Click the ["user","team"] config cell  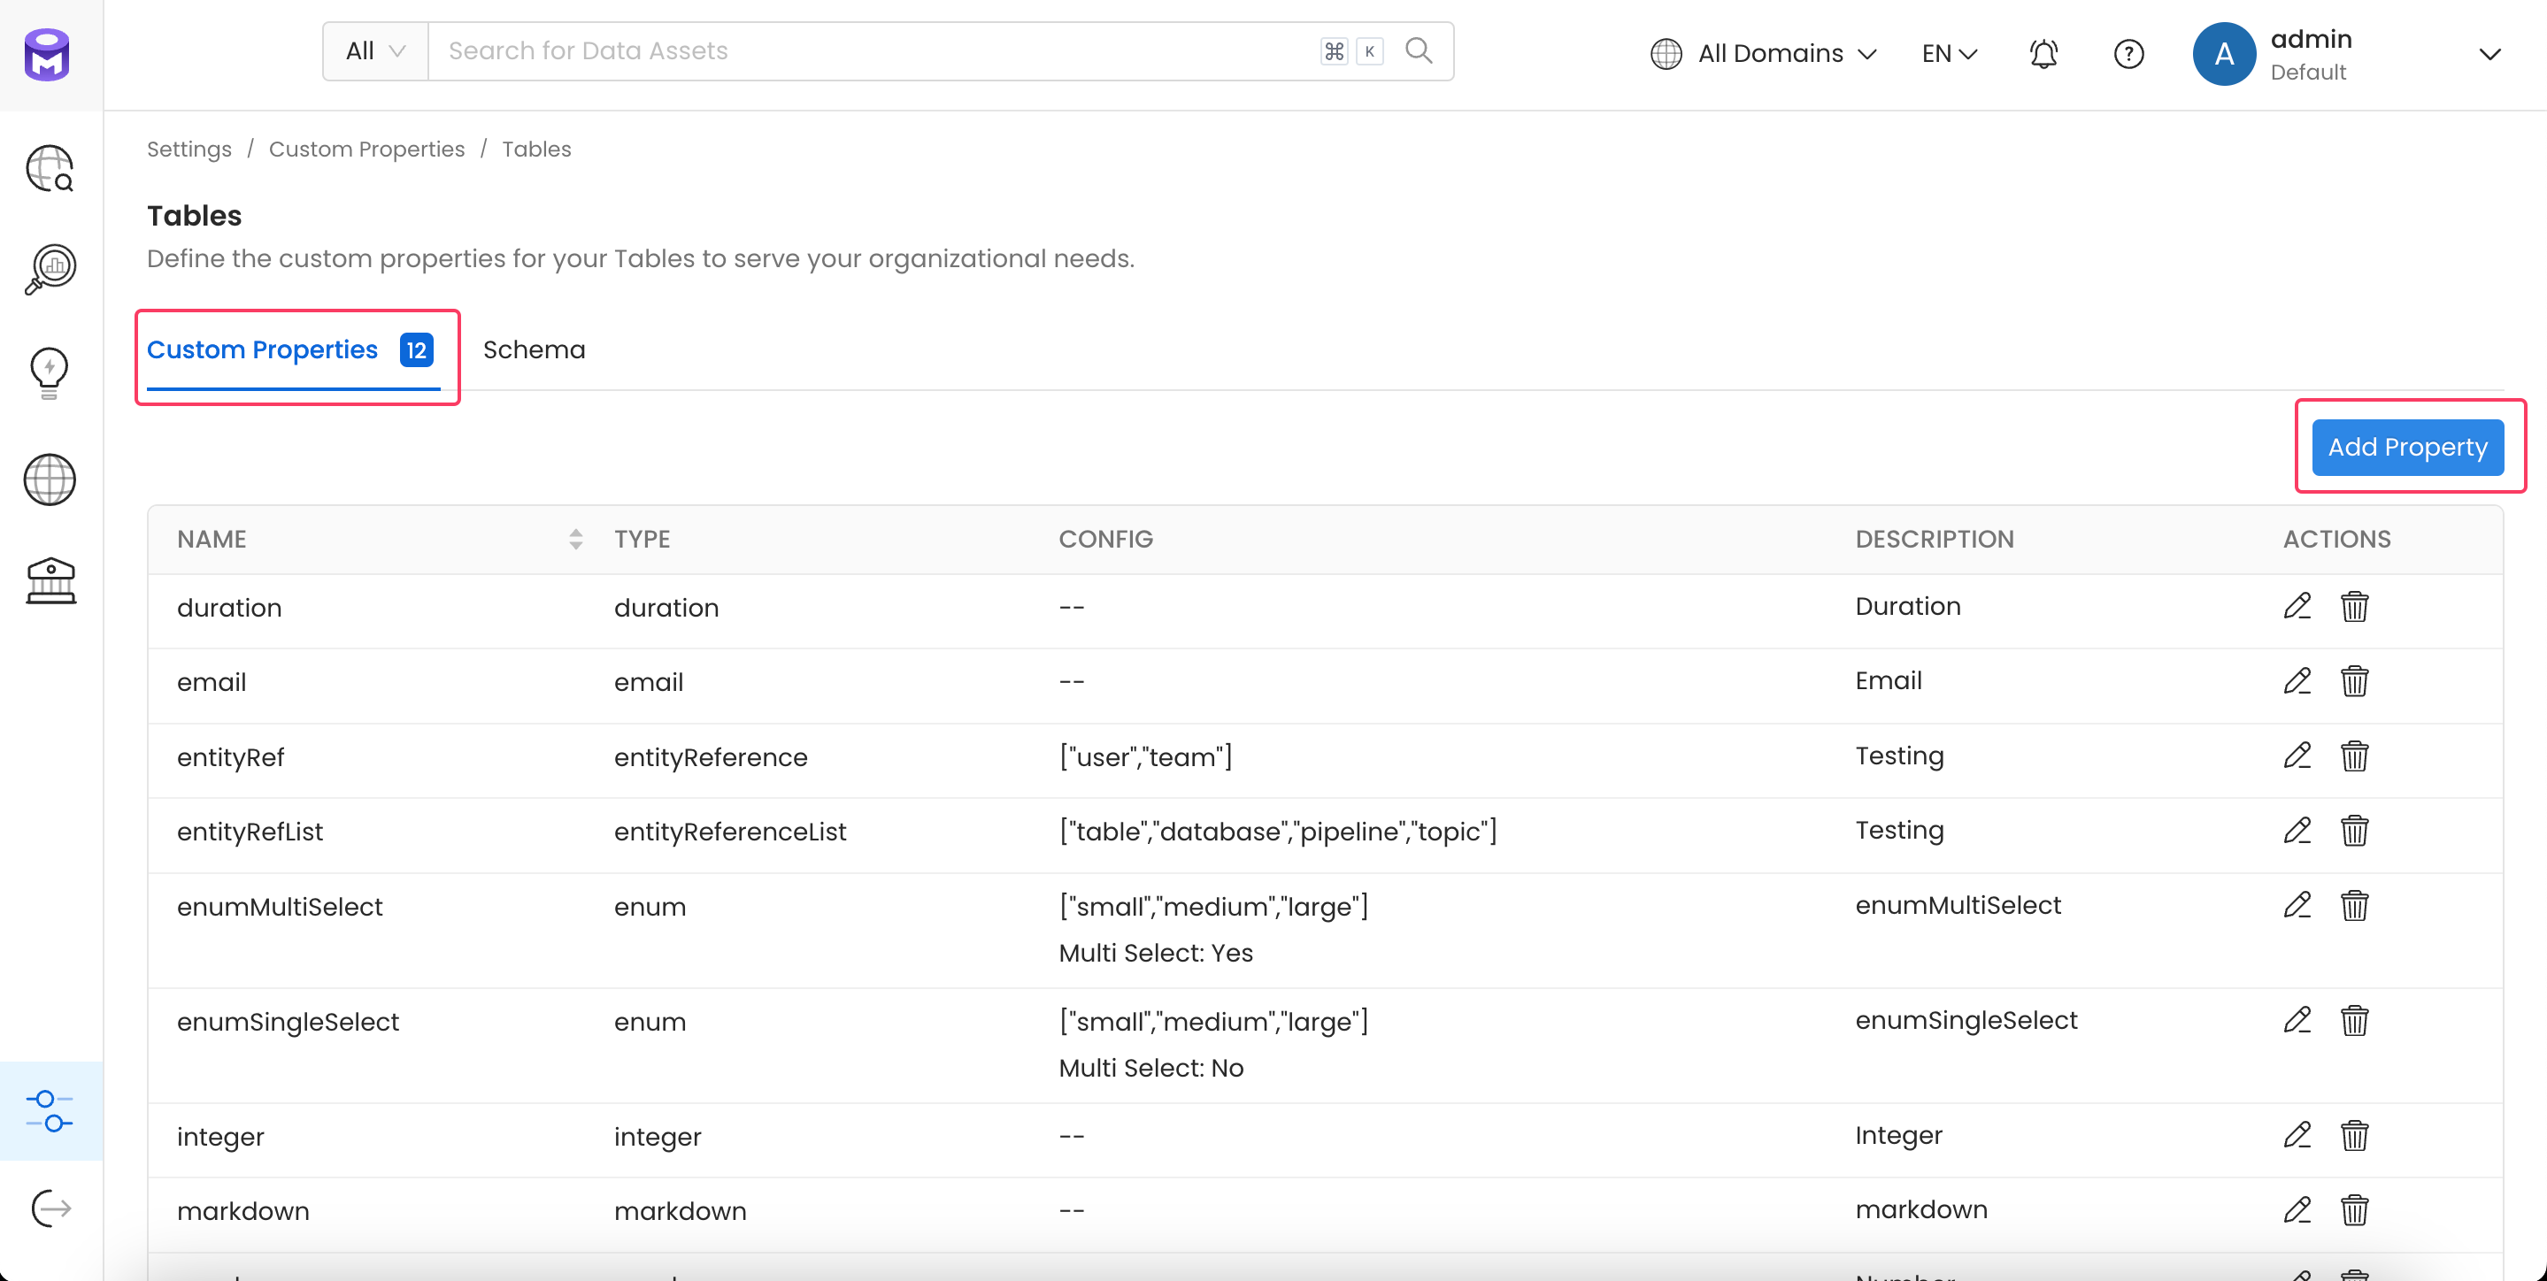tap(1145, 757)
